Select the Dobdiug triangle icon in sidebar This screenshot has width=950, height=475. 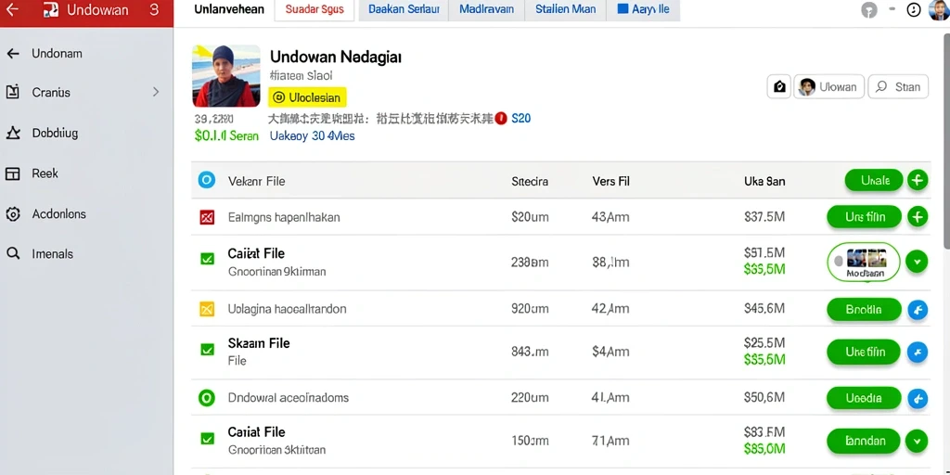pyautogui.click(x=13, y=133)
